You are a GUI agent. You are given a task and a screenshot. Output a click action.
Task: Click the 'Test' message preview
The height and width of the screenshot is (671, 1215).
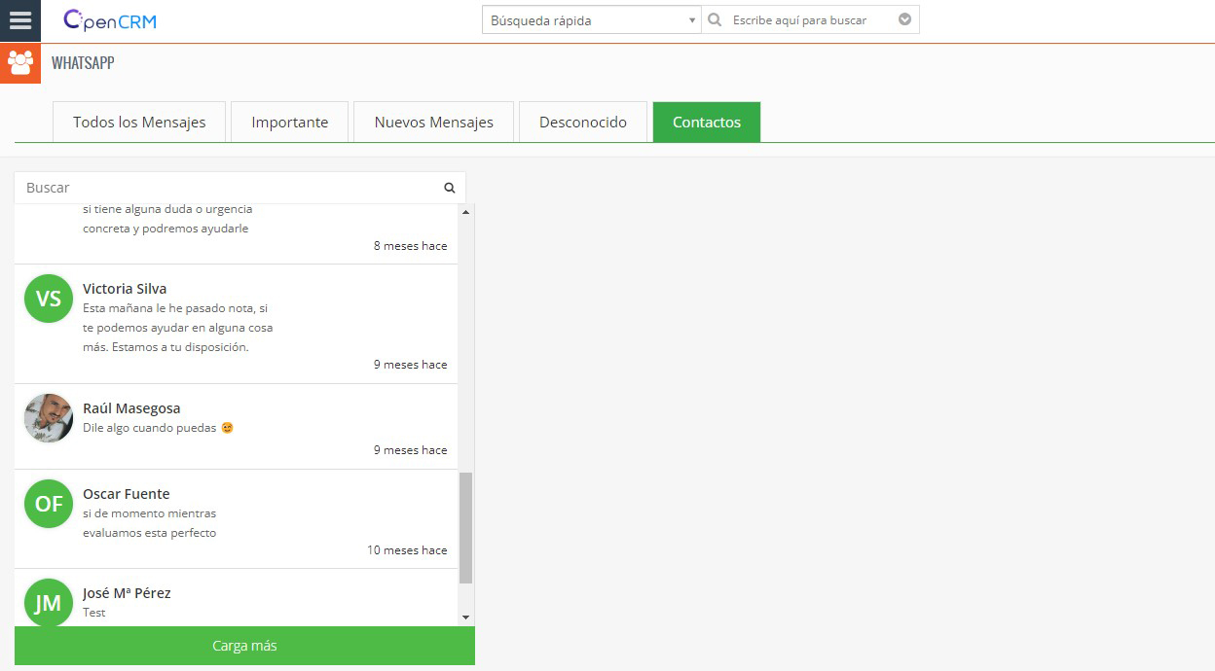tap(94, 613)
